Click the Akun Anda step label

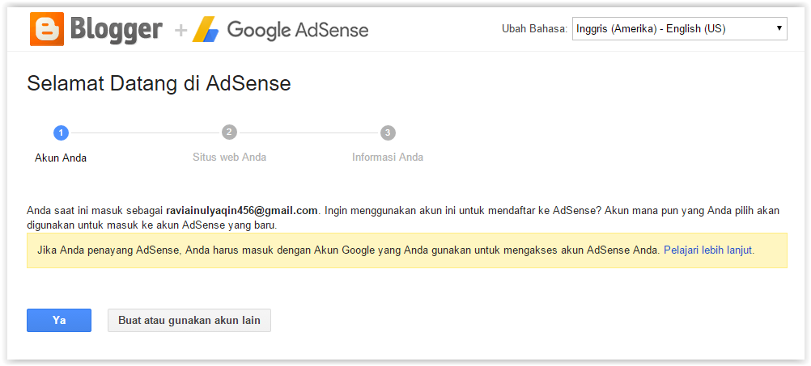pos(61,158)
